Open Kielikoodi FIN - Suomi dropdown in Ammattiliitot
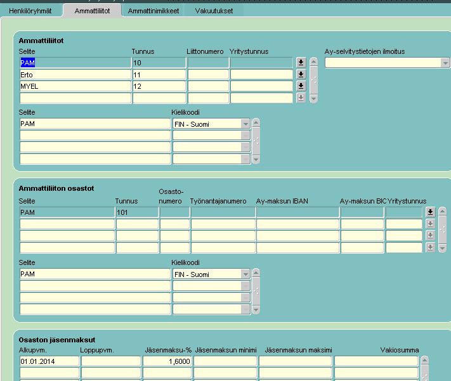 coord(245,124)
